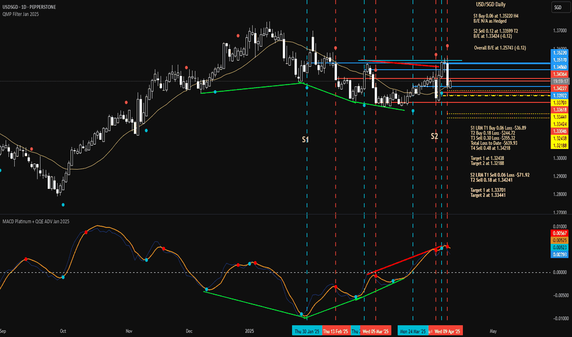Image resolution: width=572 pixels, height=337 pixels.
Task: Select the Mon 24 Mar '25 date marker
Action: [413, 331]
